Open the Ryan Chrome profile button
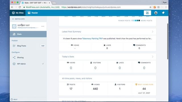 [x=165, y=3]
